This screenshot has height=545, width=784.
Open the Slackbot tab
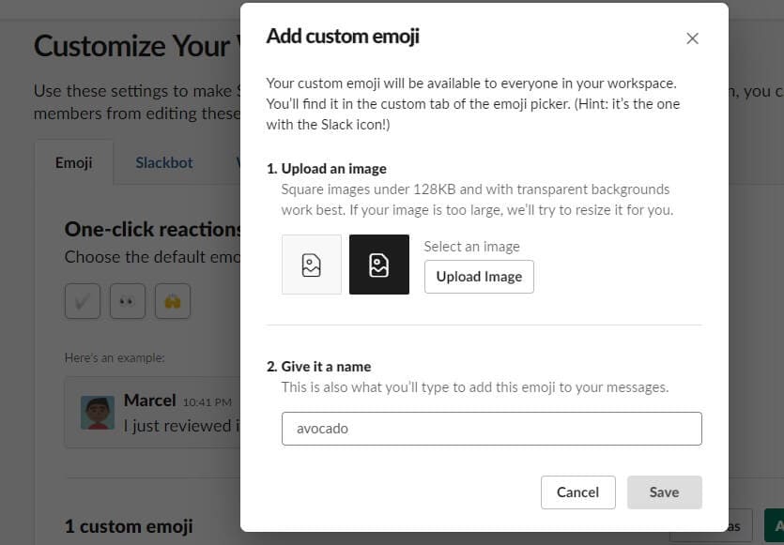coord(164,162)
